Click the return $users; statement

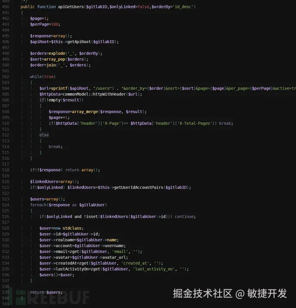click(46, 292)
